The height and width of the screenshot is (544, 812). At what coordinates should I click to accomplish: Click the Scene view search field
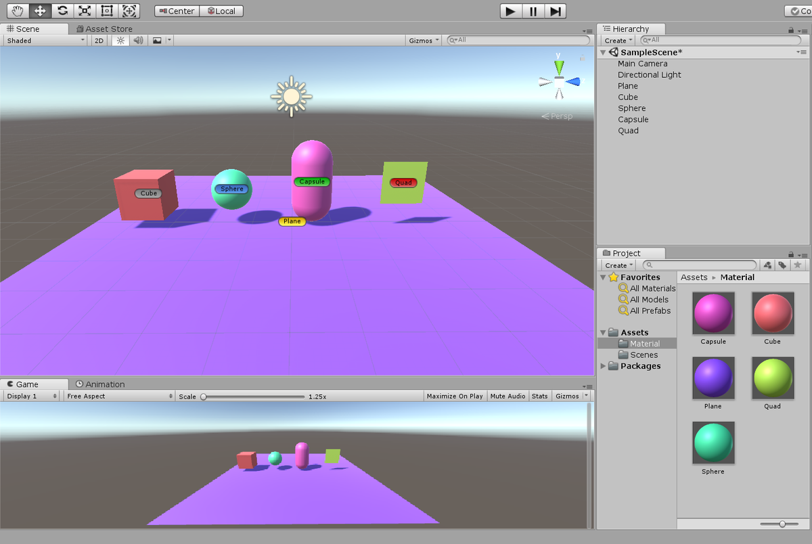518,40
